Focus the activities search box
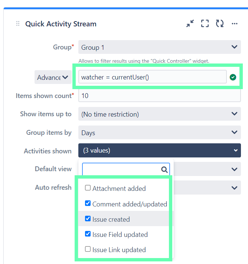This screenshot has height=264, width=248. (126, 169)
